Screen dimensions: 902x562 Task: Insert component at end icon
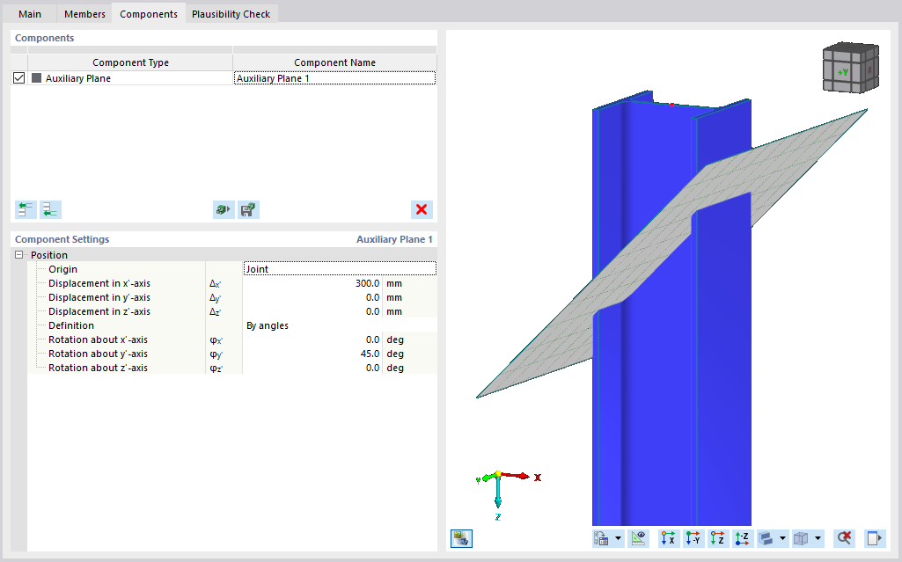pos(51,209)
